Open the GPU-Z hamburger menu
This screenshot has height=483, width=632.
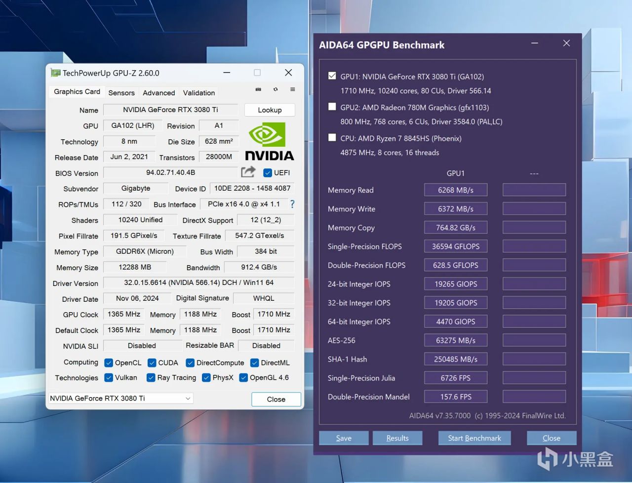(293, 89)
